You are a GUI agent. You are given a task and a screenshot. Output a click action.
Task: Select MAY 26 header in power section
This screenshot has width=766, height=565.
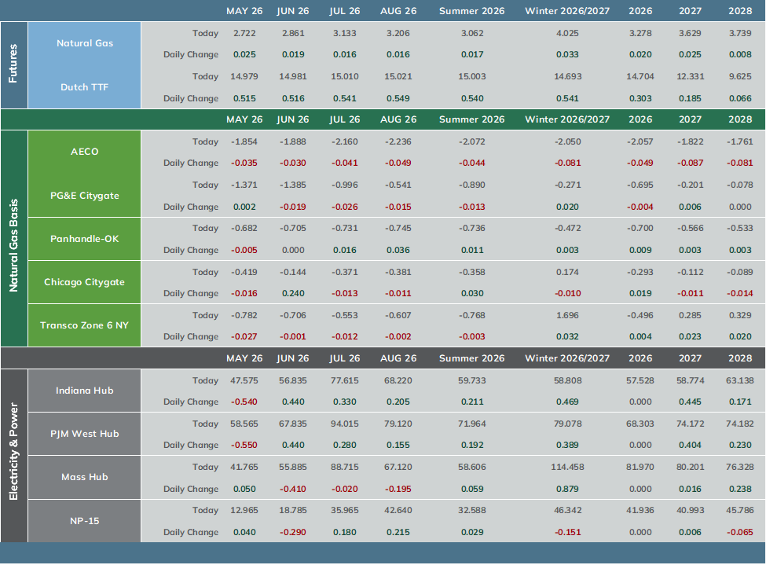point(244,358)
